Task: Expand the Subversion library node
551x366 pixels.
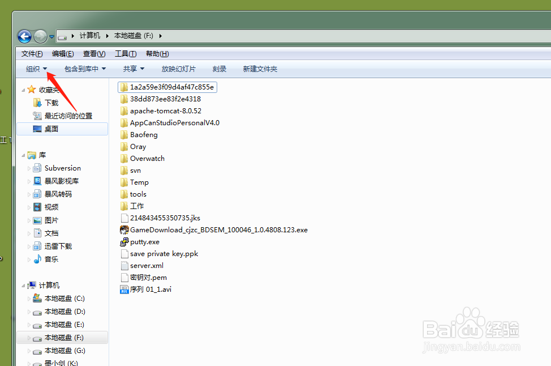Action: pyautogui.click(x=29, y=168)
